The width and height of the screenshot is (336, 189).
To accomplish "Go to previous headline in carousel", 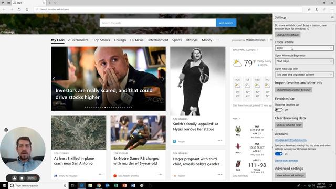I will (54, 79).
